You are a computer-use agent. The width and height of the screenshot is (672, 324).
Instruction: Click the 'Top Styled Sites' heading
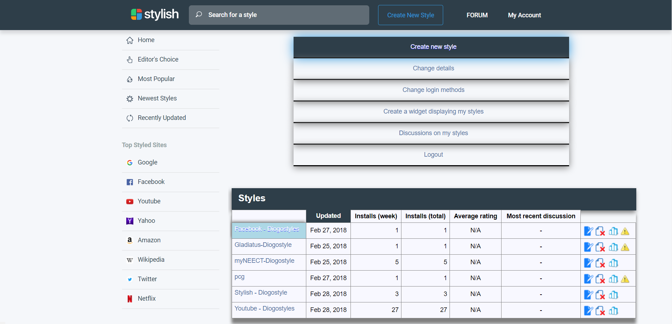click(144, 145)
